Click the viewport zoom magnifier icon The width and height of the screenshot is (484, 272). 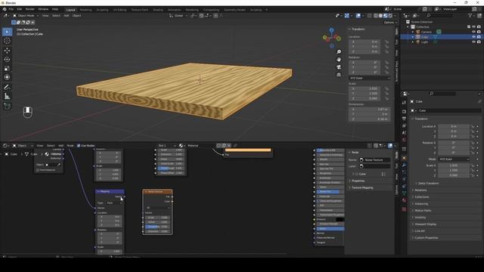tap(339, 52)
